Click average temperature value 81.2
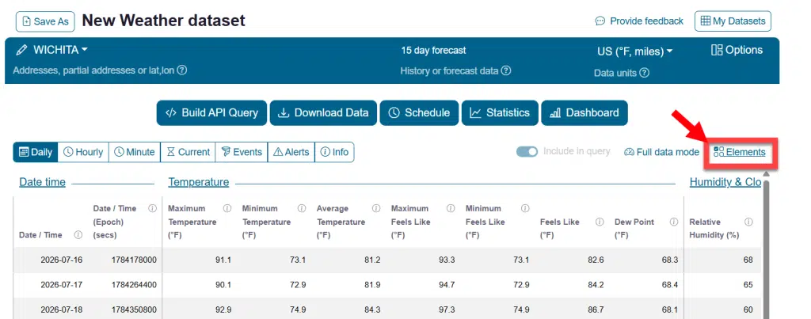 coord(372,260)
